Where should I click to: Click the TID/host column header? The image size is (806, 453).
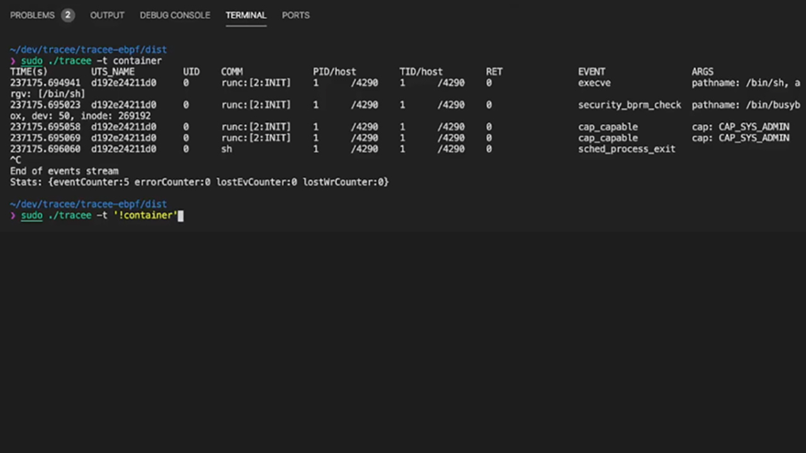421,72
